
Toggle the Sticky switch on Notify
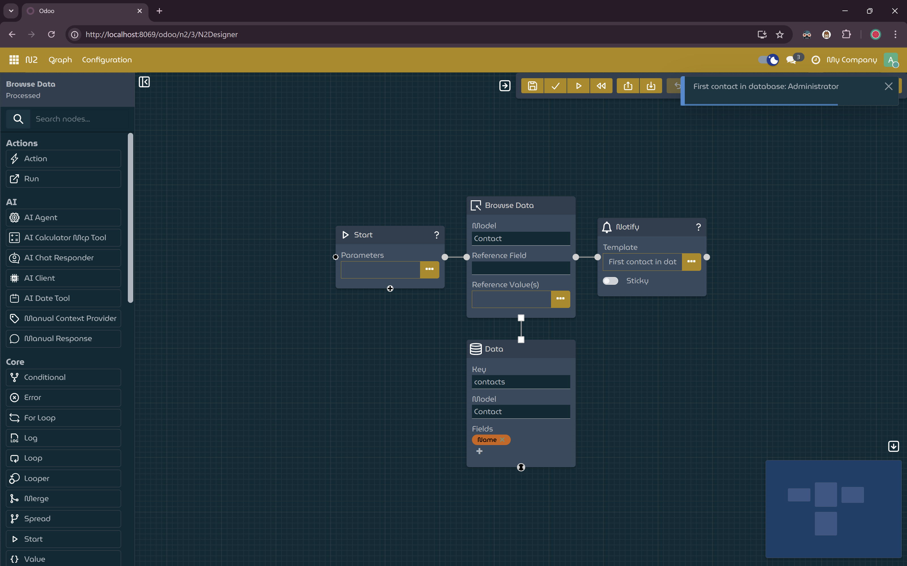[x=611, y=281]
